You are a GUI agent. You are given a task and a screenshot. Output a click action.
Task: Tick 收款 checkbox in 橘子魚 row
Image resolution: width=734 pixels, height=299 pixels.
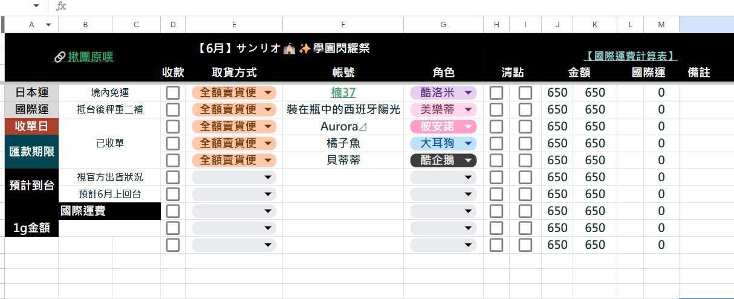173,143
